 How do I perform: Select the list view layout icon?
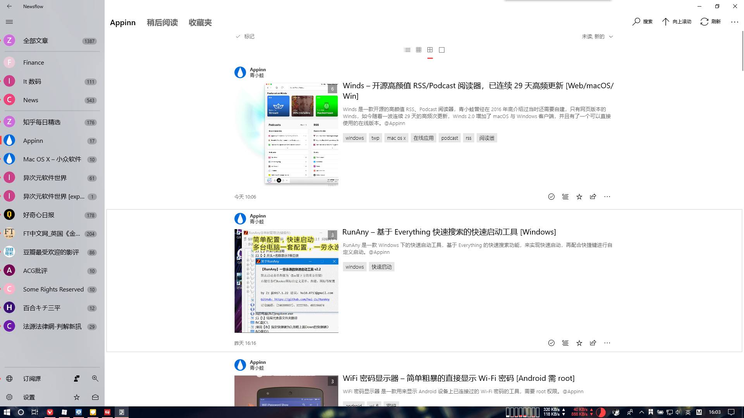point(407,50)
